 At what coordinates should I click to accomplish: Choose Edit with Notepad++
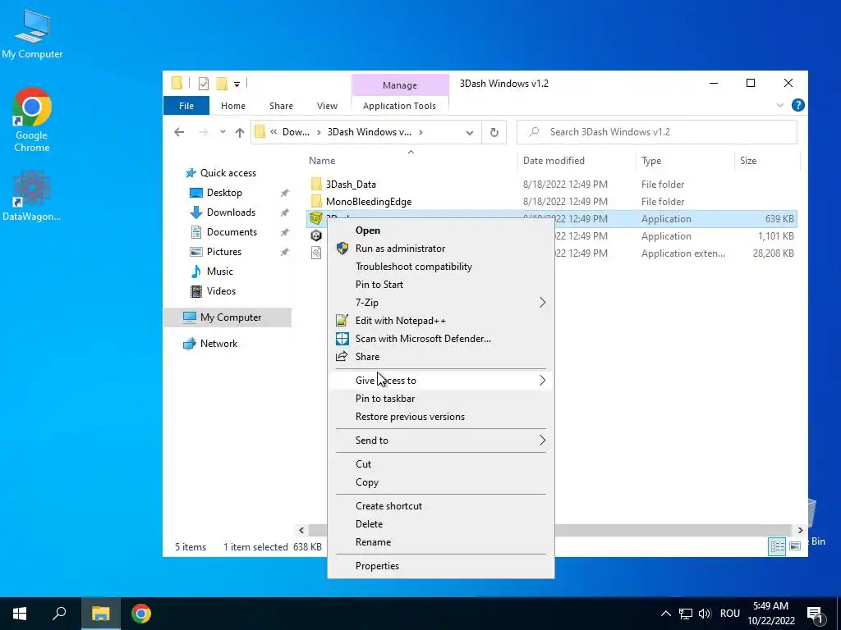[x=440, y=321]
